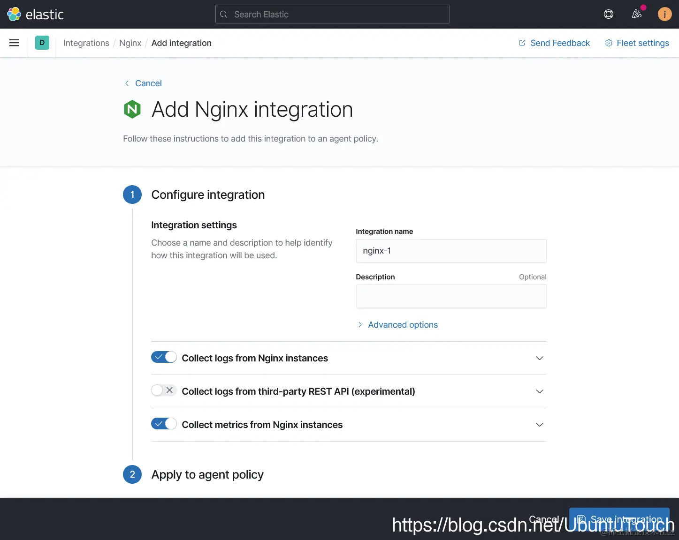Expand third-party REST API section chevron
This screenshot has width=679, height=540.
pyautogui.click(x=540, y=391)
